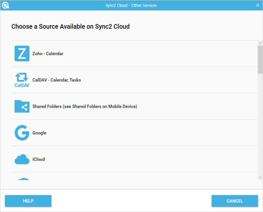The height and width of the screenshot is (212, 263).
Task: Click the scrollbar down arrow
Action: pos(260,177)
